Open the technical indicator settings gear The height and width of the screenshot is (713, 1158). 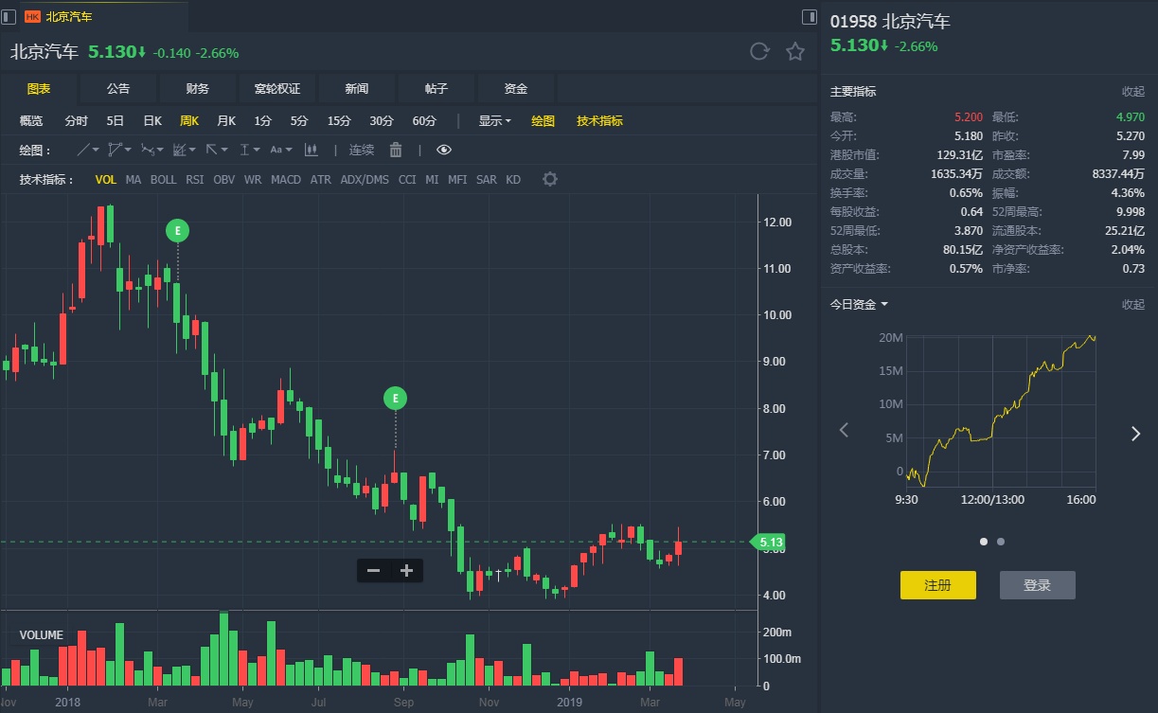tap(550, 179)
